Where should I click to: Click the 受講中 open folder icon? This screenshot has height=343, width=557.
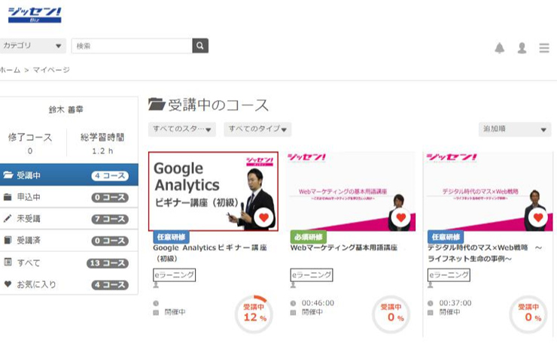pyautogui.click(x=8, y=175)
